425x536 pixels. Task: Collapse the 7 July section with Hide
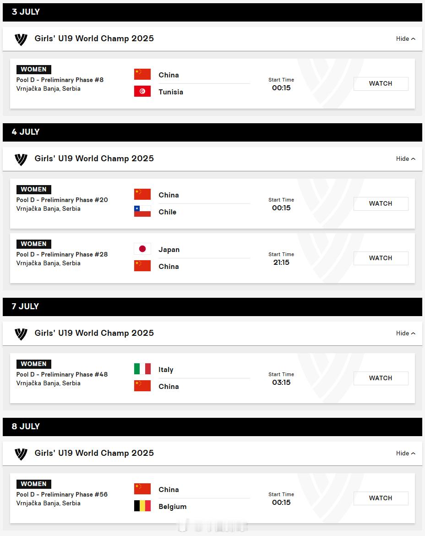pos(405,334)
